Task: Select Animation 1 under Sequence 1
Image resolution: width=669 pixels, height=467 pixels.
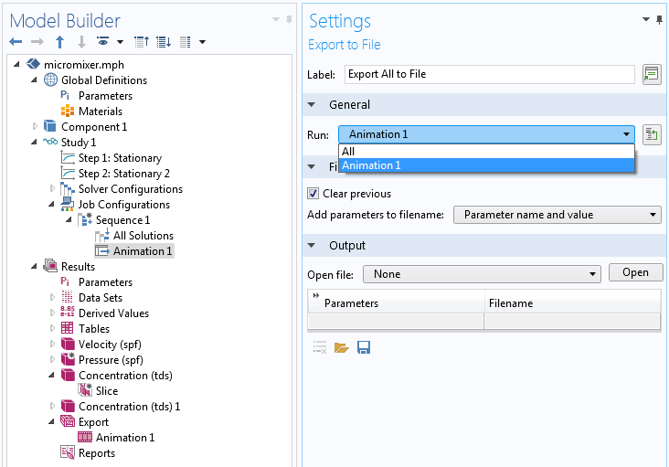Action: click(142, 250)
